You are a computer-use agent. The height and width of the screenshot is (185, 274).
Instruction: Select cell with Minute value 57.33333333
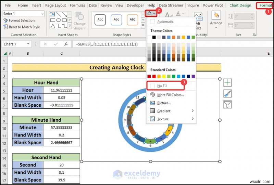coord(61,128)
